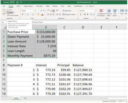The image size is (128, 103).
Task: Toggle the AutoSave switch
Action: coord(12,2)
